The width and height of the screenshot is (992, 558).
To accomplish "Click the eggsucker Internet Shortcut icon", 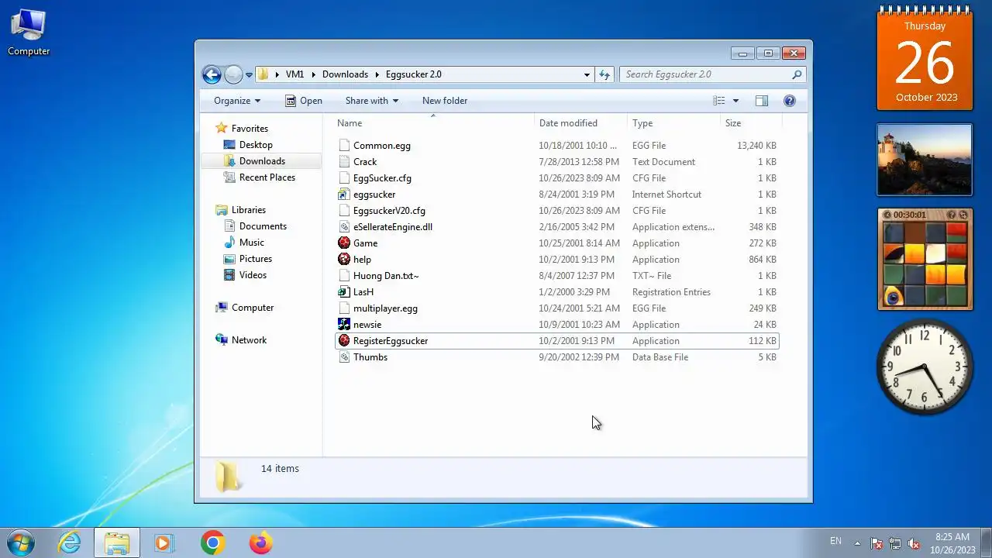I will pyautogui.click(x=344, y=195).
